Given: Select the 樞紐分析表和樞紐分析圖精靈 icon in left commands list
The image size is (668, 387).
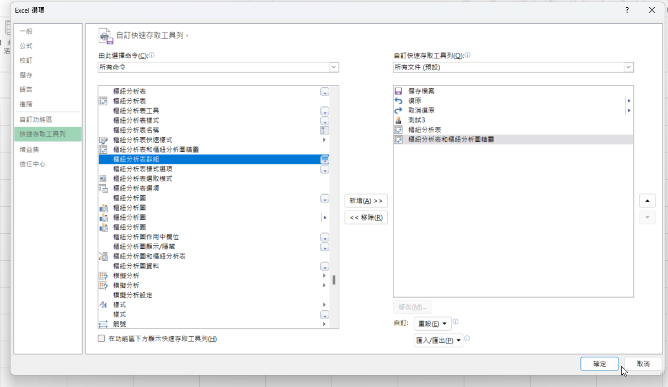Looking at the screenshot, I should [x=103, y=149].
